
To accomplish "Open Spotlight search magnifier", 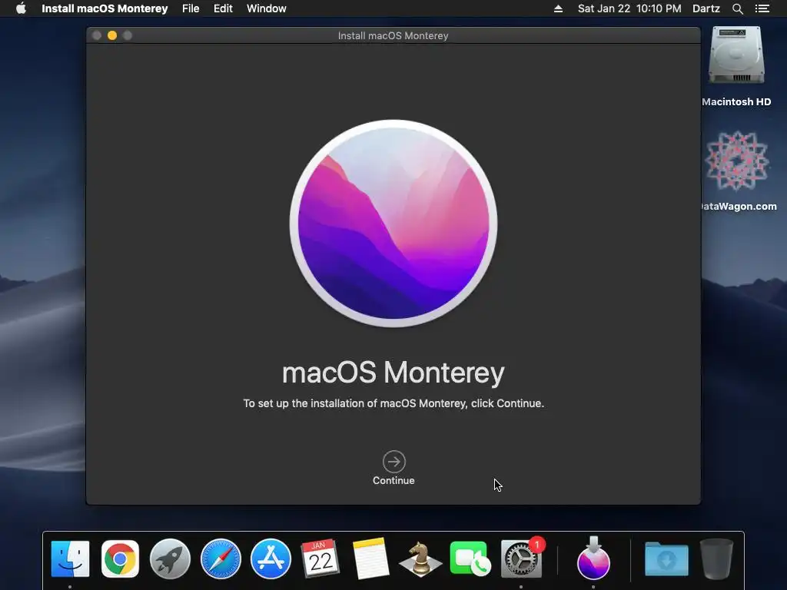I will [x=737, y=8].
